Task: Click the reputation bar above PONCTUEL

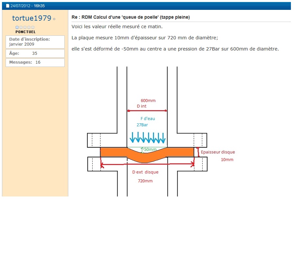Action: tap(25, 27)
